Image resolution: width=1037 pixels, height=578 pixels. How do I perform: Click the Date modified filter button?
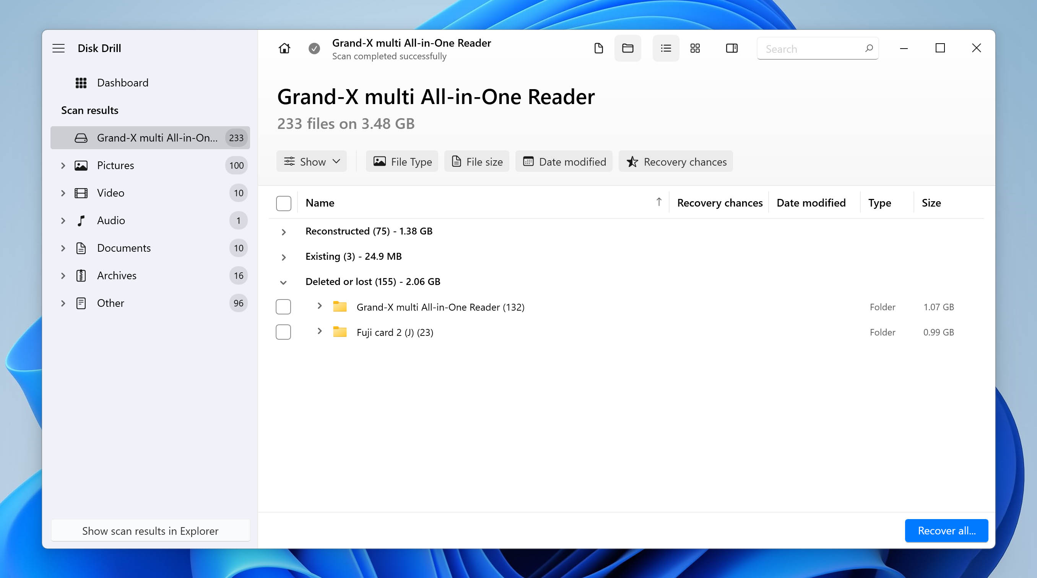564,161
